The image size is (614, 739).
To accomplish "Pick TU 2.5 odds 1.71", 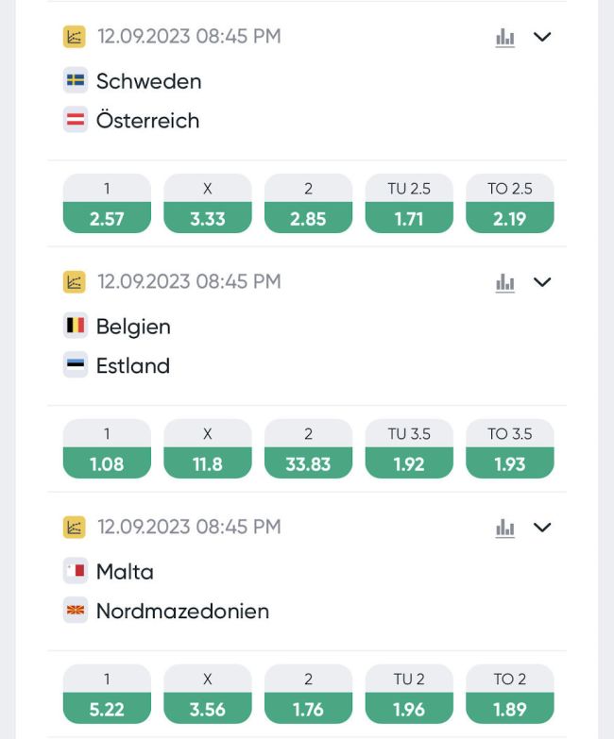I will pyautogui.click(x=409, y=217).
